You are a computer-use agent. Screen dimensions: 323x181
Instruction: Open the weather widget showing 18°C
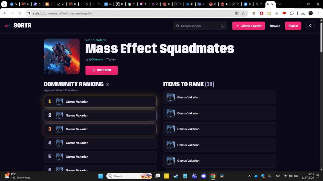pos(17,176)
